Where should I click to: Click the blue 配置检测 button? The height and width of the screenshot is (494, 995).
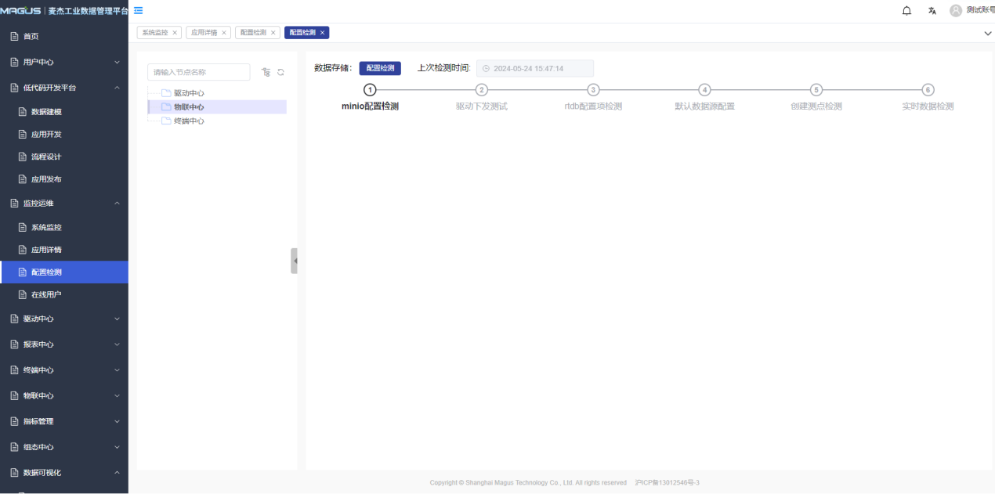coord(380,68)
